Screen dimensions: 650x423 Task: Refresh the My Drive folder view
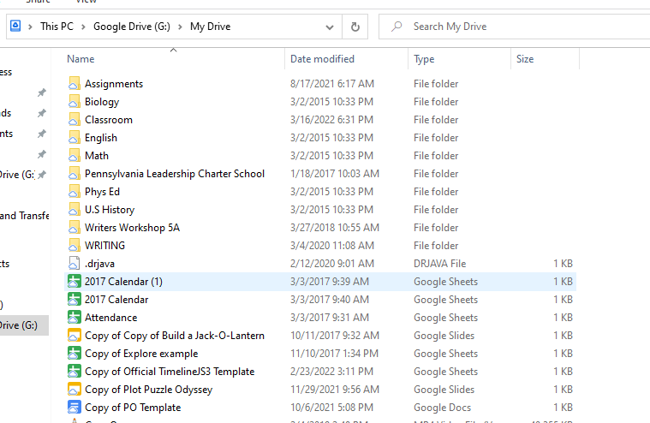(355, 27)
